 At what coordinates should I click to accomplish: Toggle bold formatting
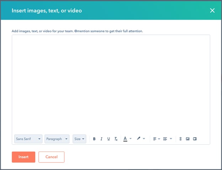[94, 139]
